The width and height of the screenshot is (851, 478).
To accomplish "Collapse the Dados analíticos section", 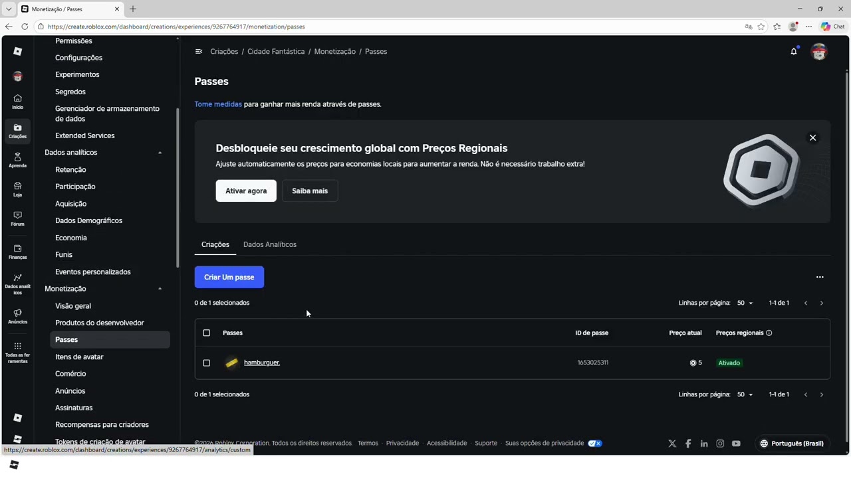I will pyautogui.click(x=160, y=153).
